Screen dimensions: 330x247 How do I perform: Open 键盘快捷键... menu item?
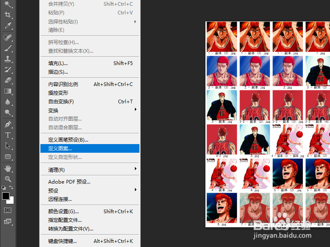(90, 241)
